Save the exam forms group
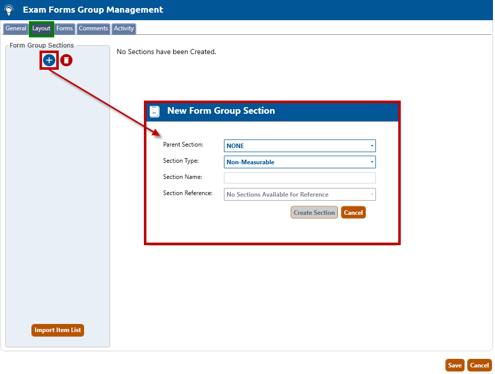495x374 pixels. pos(454,365)
